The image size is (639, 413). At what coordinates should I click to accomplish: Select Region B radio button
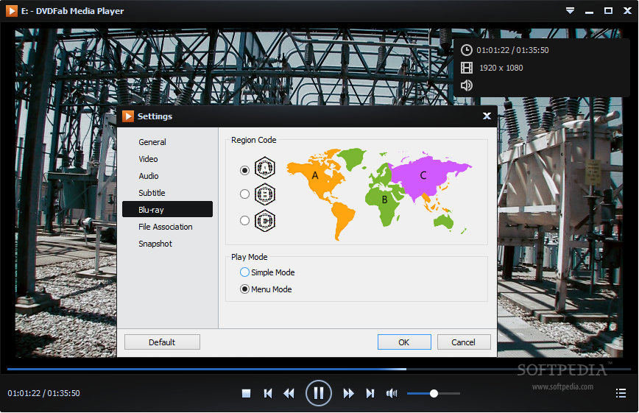coord(244,194)
